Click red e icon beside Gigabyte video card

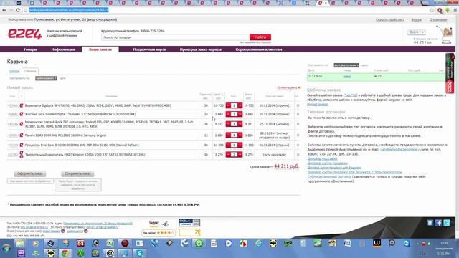pos(22,105)
